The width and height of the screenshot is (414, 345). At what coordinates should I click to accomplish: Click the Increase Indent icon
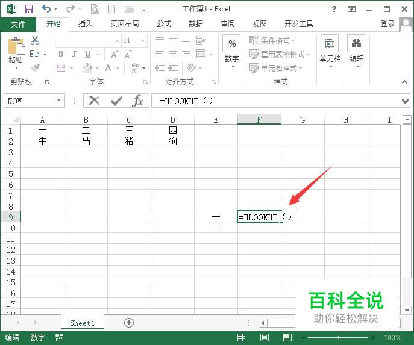173,68
